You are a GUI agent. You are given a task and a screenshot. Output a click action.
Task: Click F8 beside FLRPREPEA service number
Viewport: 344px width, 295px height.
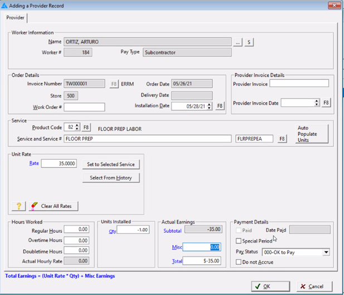283,139
